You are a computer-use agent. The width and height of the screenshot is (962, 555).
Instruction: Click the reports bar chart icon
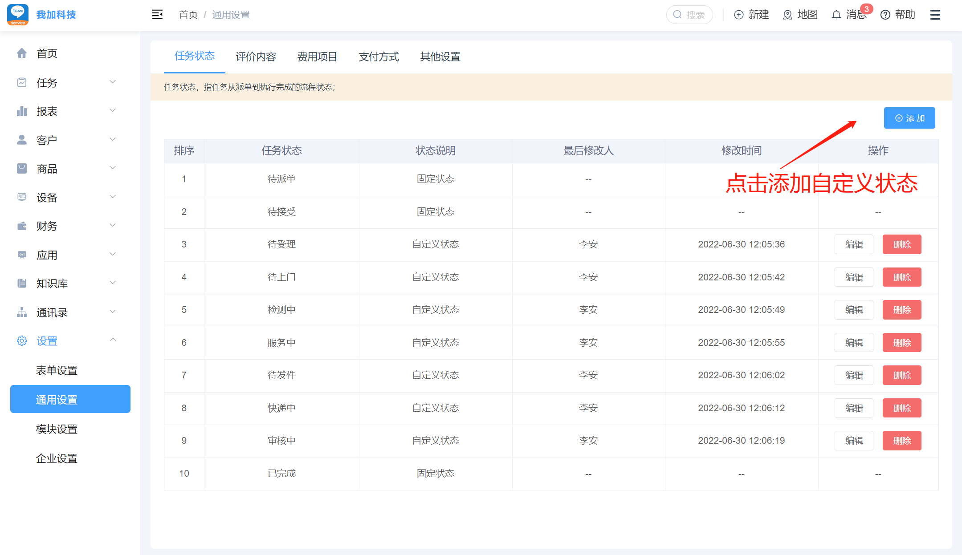tap(22, 111)
